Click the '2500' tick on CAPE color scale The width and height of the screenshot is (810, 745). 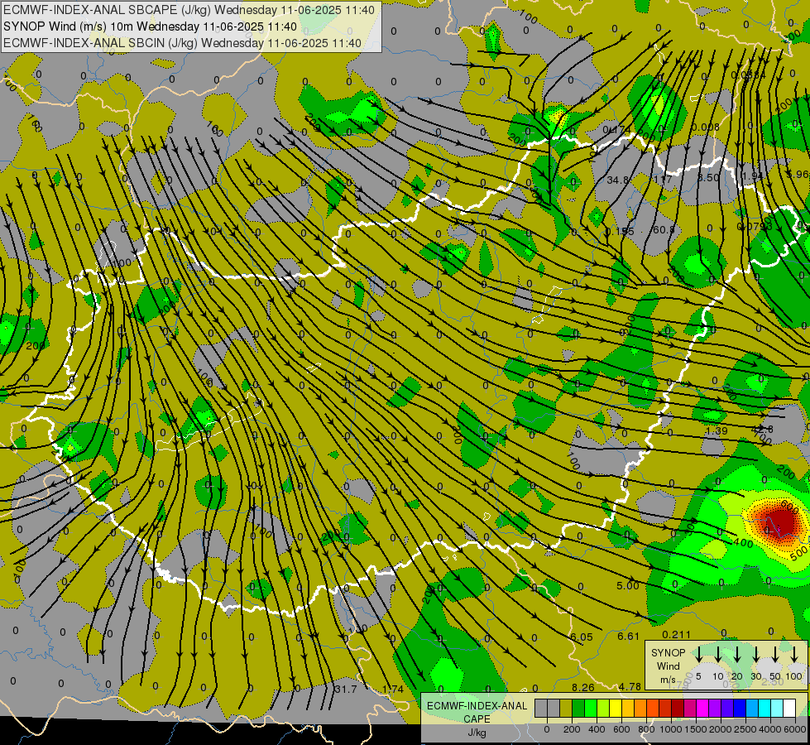coord(745,729)
